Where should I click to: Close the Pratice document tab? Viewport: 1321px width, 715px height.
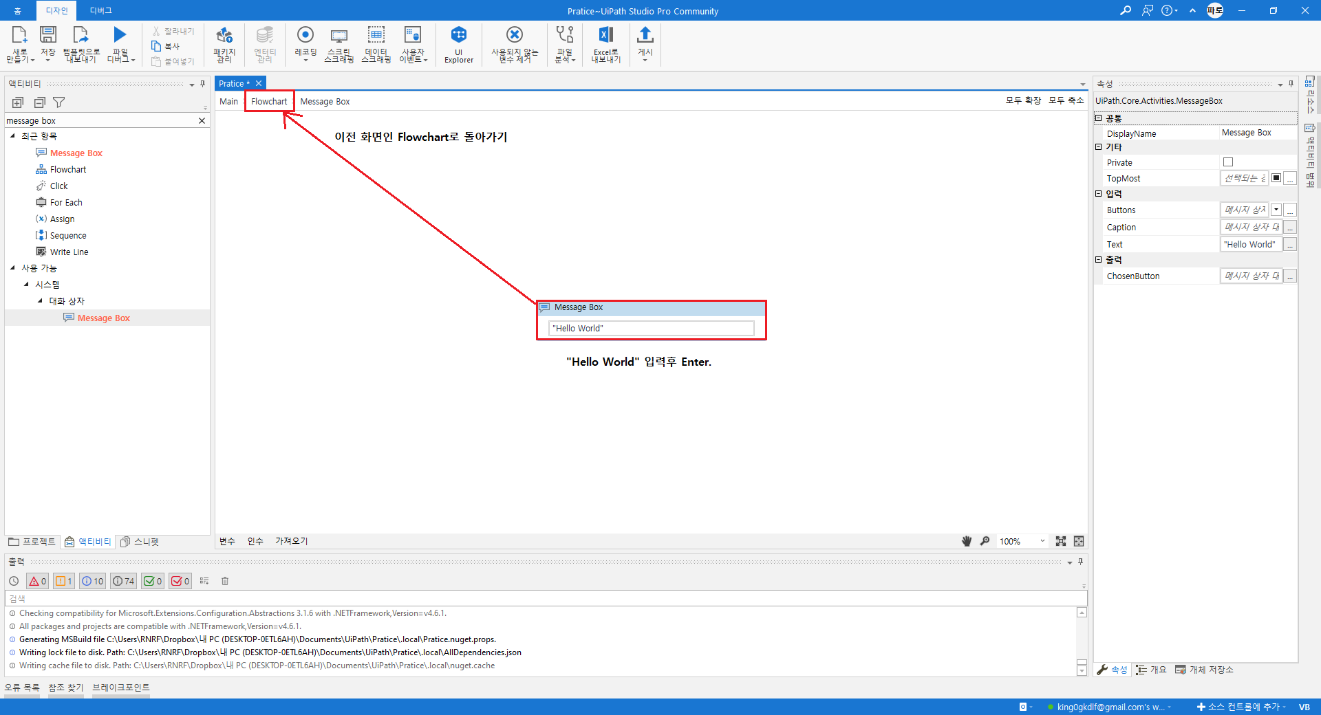(x=259, y=83)
